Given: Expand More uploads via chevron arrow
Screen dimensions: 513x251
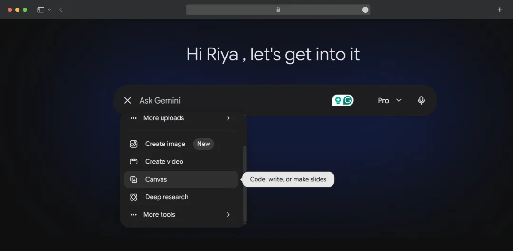Looking at the screenshot, I should [x=228, y=118].
